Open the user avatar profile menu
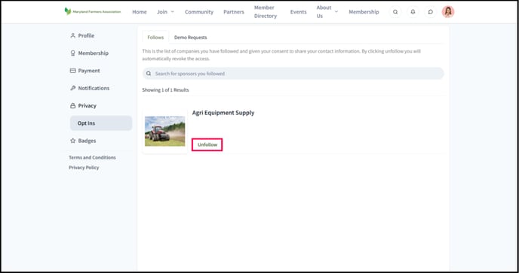 [x=448, y=12]
